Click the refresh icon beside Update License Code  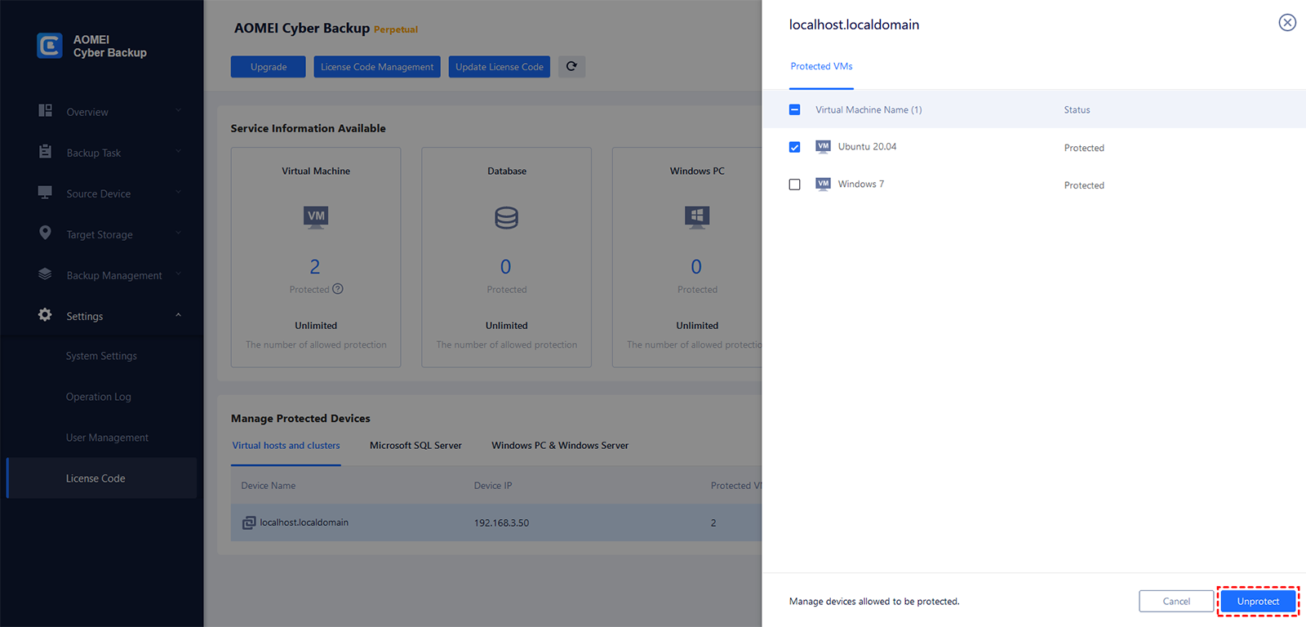pyautogui.click(x=571, y=67)
